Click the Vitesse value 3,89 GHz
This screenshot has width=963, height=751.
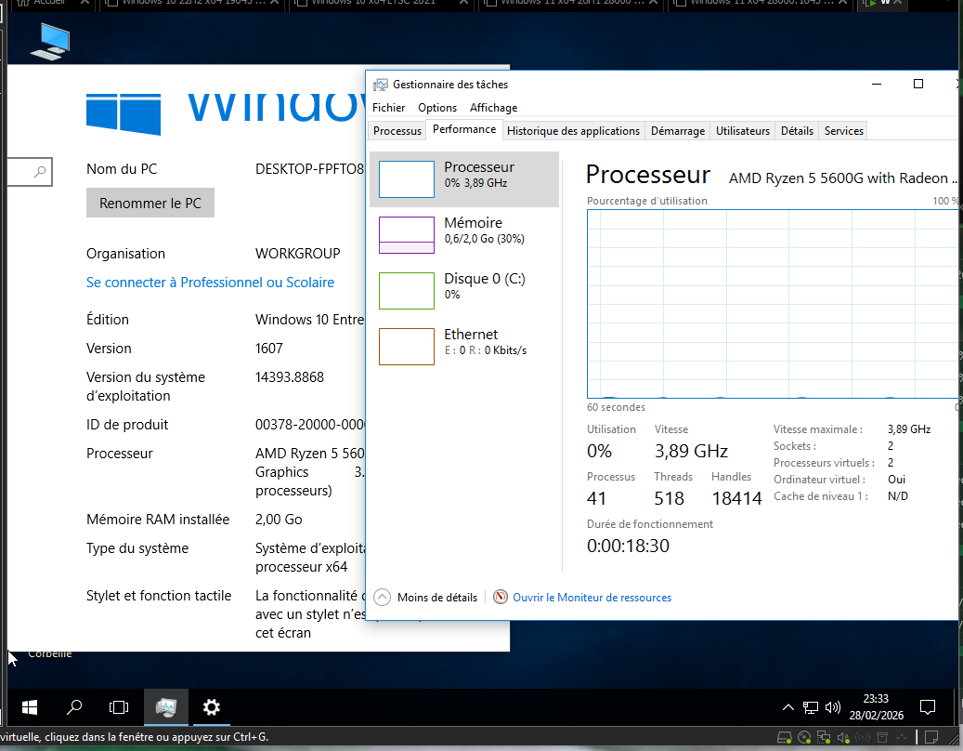pos(691,451)
